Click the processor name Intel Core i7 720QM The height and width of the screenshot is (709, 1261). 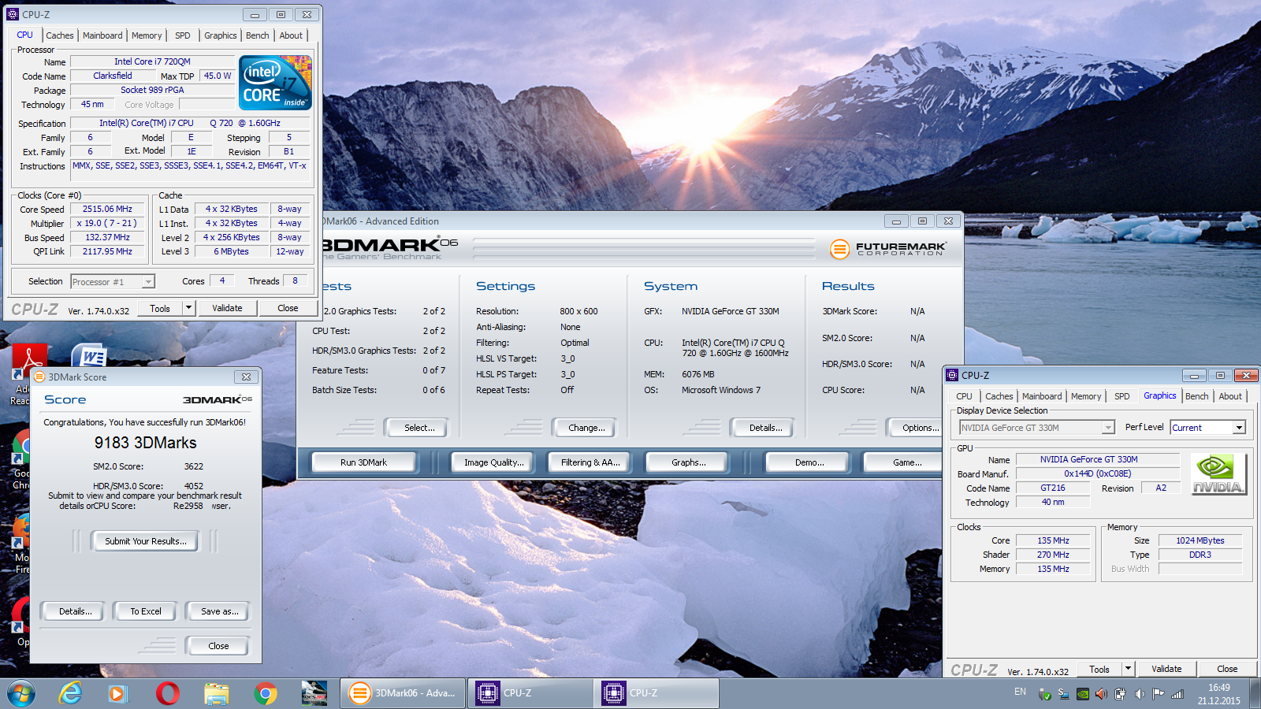coord(152,61)
